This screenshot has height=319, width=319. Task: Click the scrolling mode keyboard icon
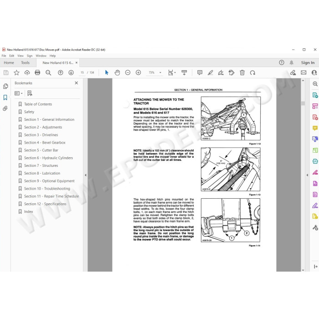[x=184, y=72]
